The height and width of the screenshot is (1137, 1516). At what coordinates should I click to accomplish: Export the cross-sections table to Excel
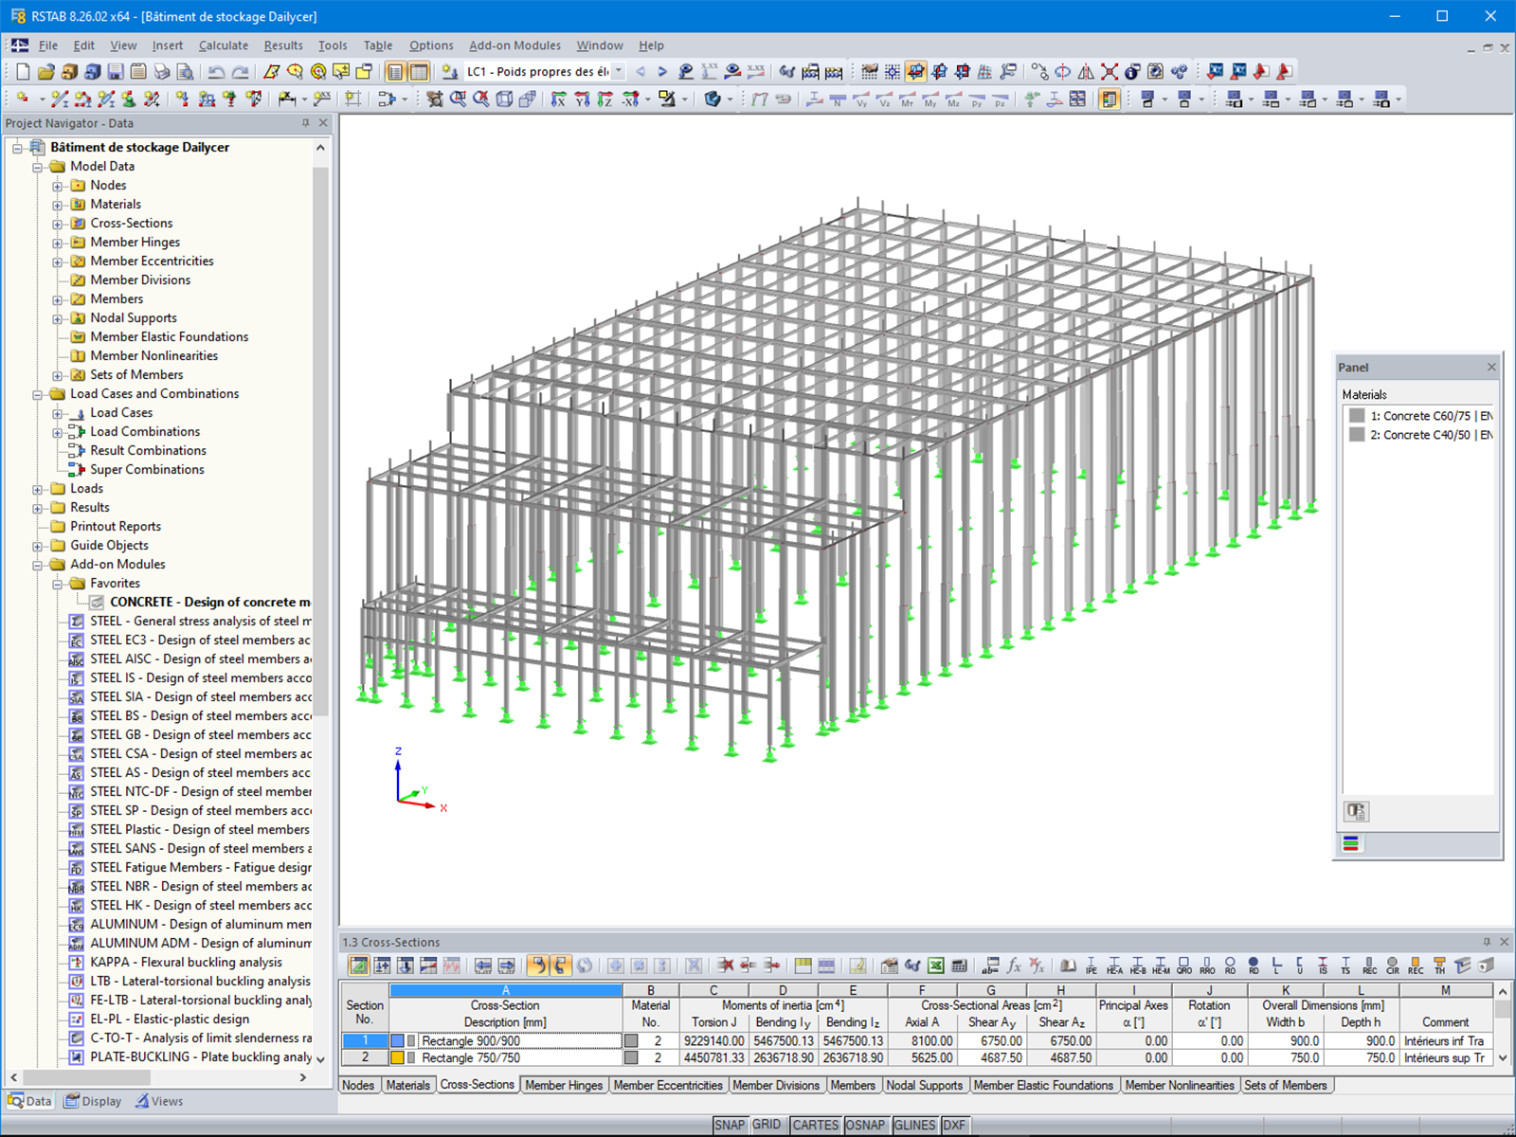click(935, 966)
